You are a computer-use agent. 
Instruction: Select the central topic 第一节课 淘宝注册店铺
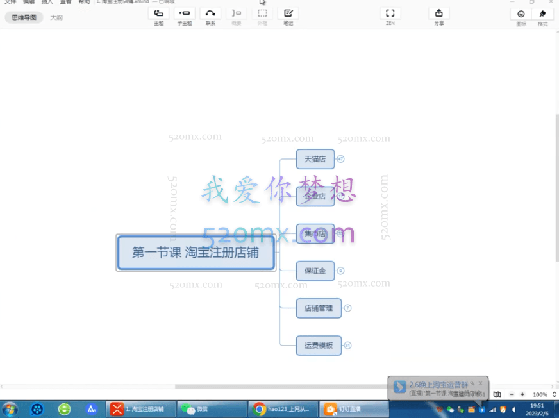(x=196, y=253)
